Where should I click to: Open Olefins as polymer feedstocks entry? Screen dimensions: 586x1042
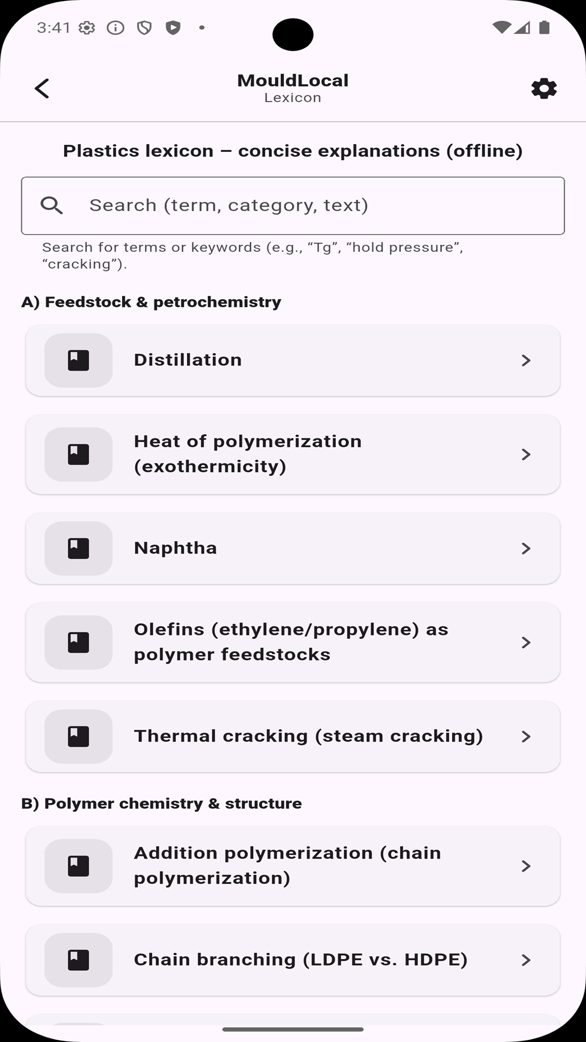coord(291,642)
